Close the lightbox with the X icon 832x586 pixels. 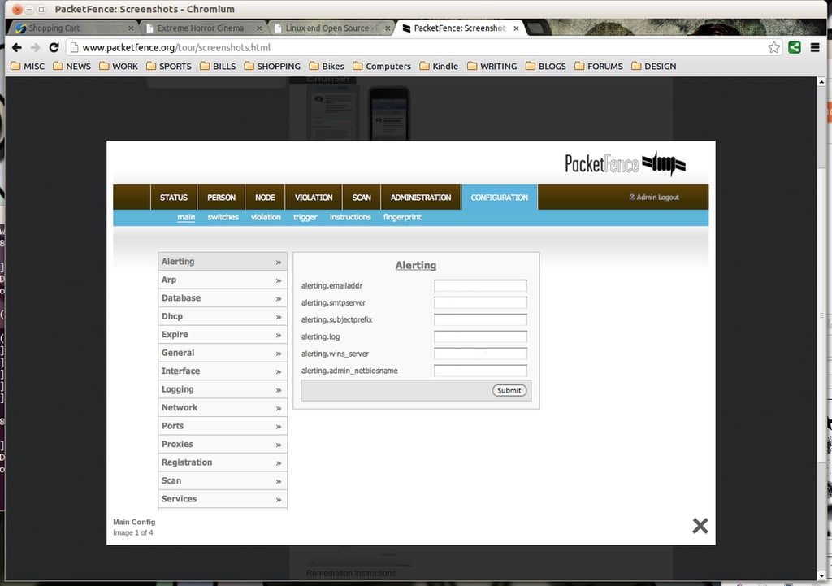(700, 526)
